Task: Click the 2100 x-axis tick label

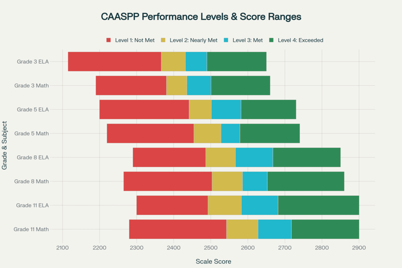Action: tap(62, 248)
